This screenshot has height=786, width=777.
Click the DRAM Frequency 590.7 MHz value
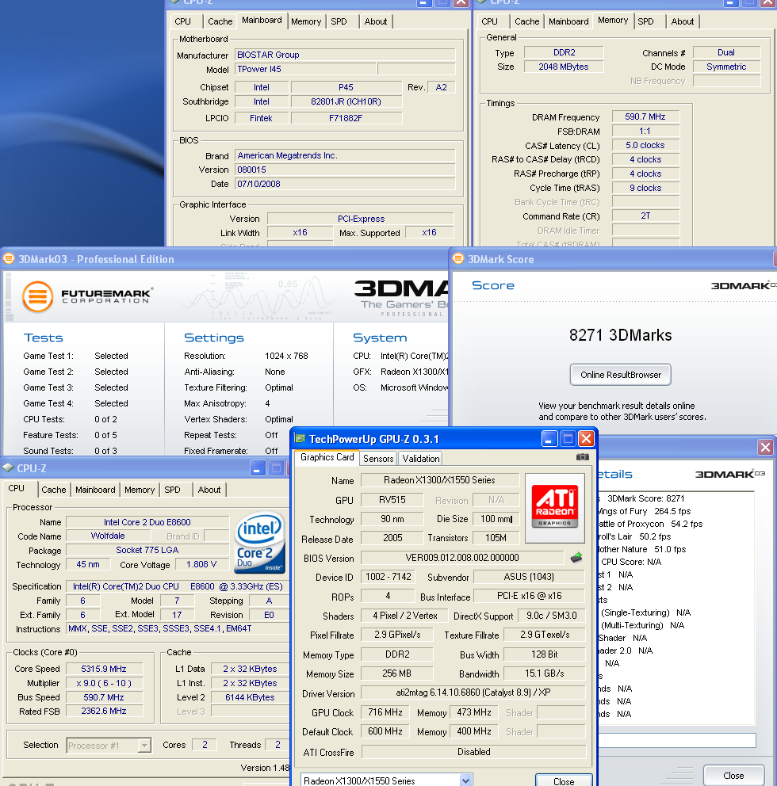645,116
